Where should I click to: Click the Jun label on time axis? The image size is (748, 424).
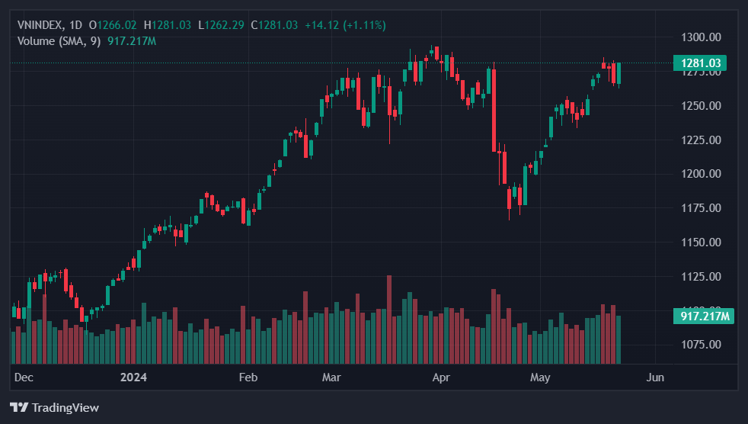pos(654,377)
